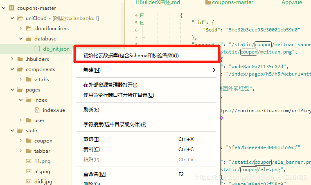This screenshot has height=185, width=311.
Task: Click the coupon folder icon in the tree
Action: pos(29,140)
